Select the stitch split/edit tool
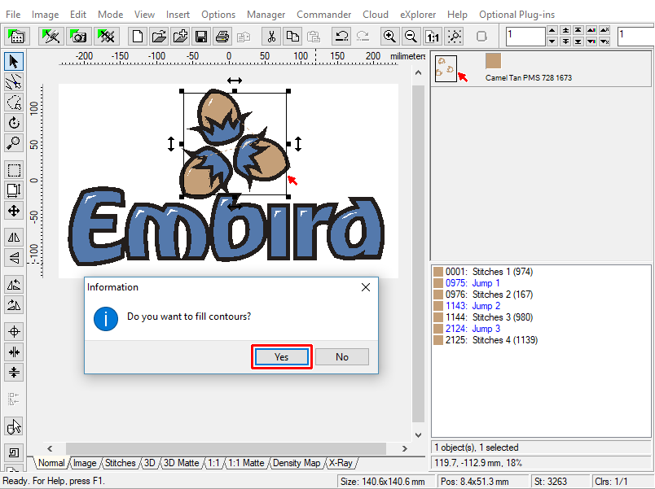 coord(14,82)
